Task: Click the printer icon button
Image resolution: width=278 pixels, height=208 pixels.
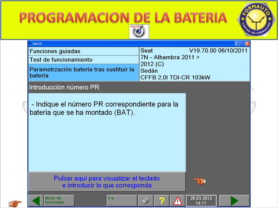Action: 146,201
